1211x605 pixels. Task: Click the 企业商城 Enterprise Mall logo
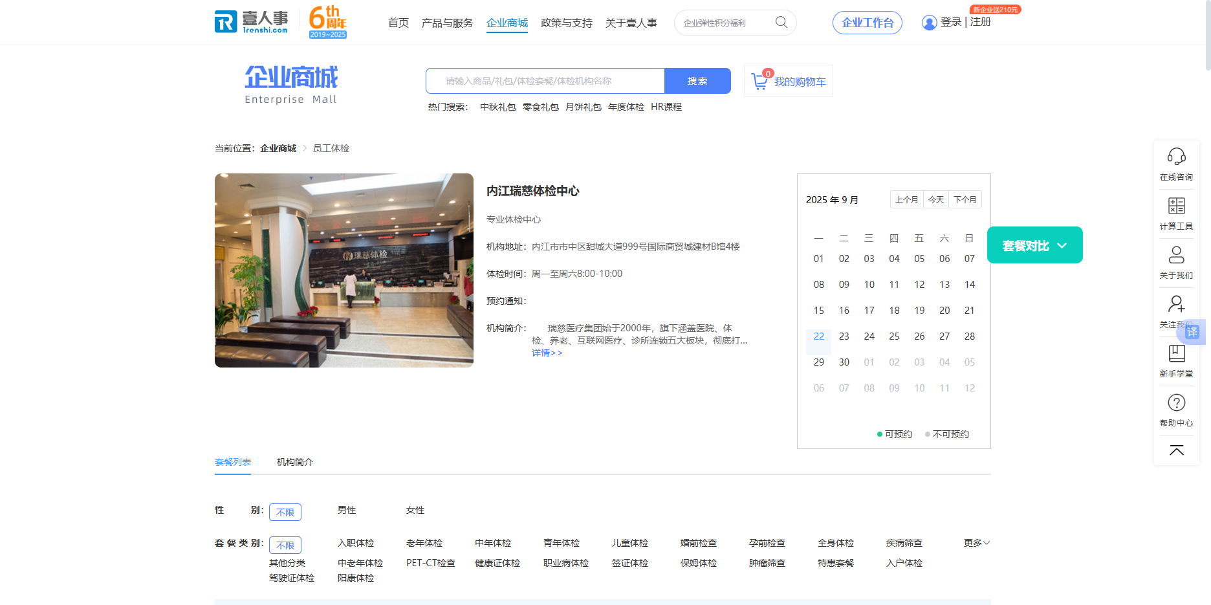291,85
